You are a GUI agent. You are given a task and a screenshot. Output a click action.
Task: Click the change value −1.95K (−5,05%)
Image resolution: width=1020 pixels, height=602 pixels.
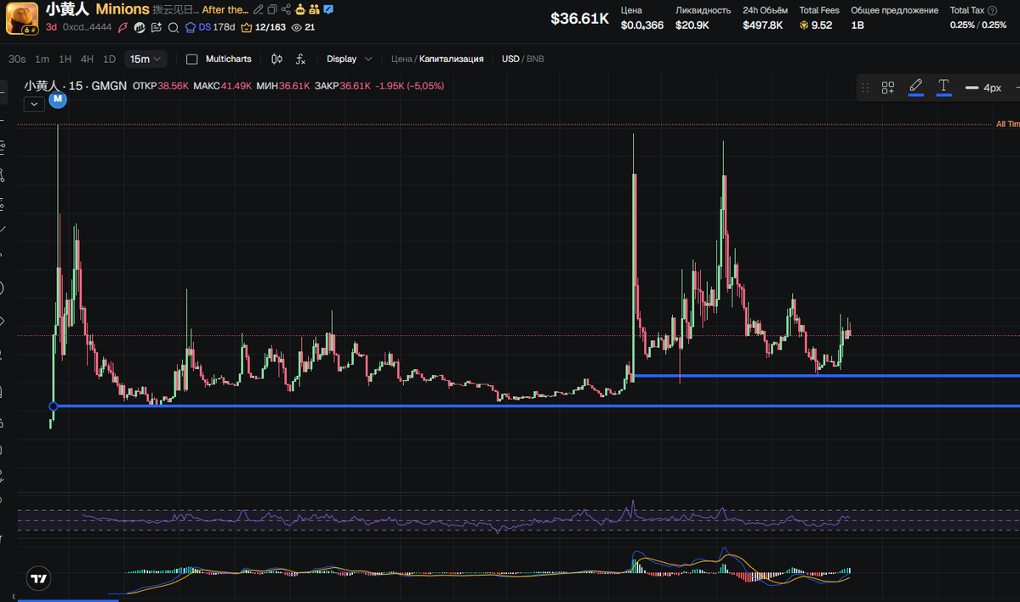click(x=410, y=86)
